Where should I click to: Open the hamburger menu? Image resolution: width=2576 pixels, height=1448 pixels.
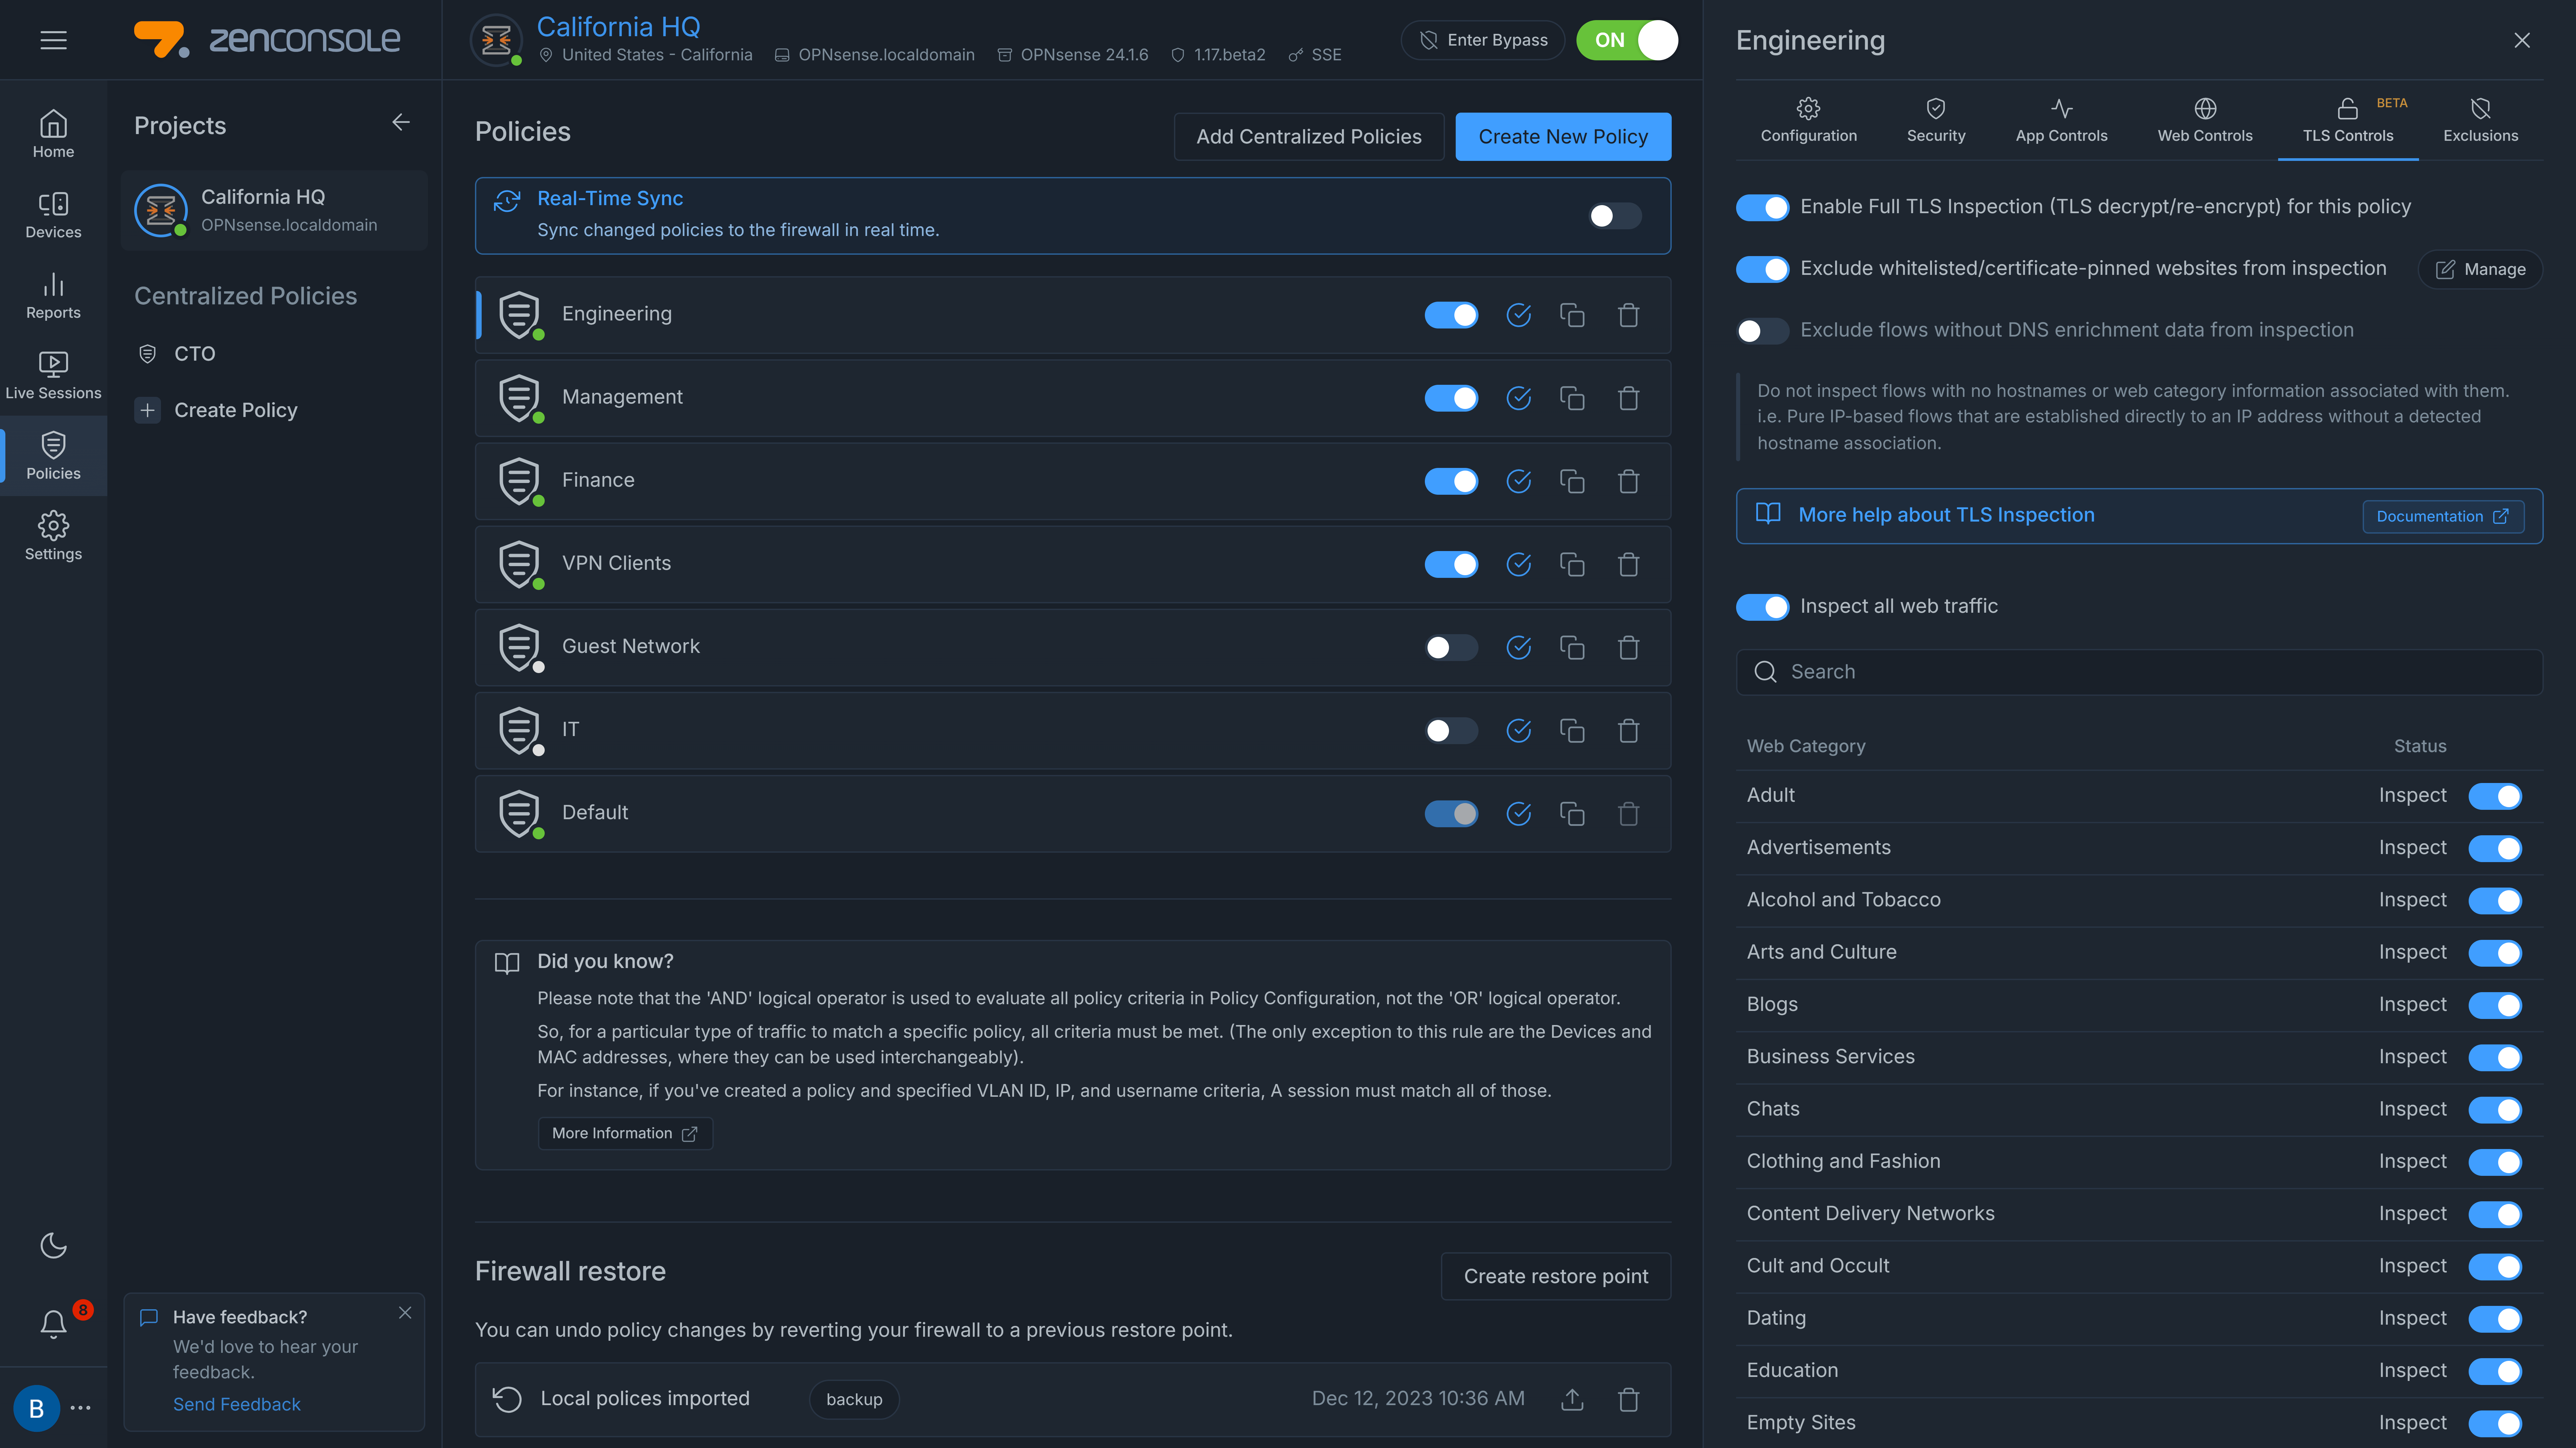53,40
